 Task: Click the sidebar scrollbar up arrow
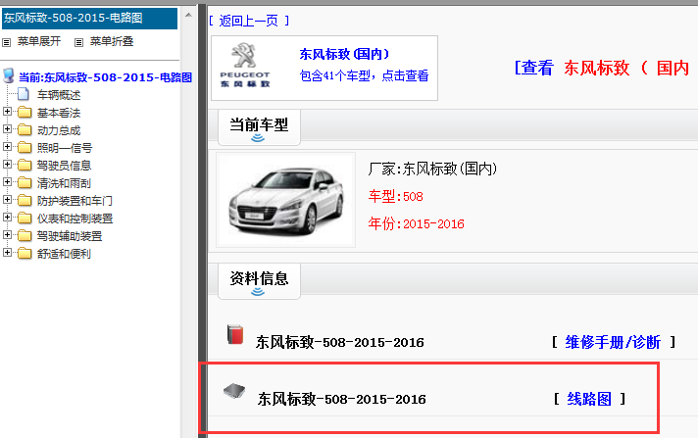[x=188, y=15]
